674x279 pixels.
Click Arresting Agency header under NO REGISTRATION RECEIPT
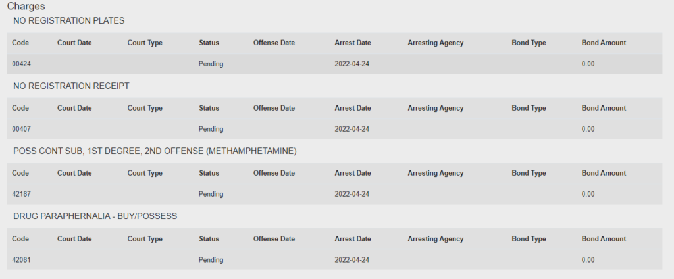436,109
